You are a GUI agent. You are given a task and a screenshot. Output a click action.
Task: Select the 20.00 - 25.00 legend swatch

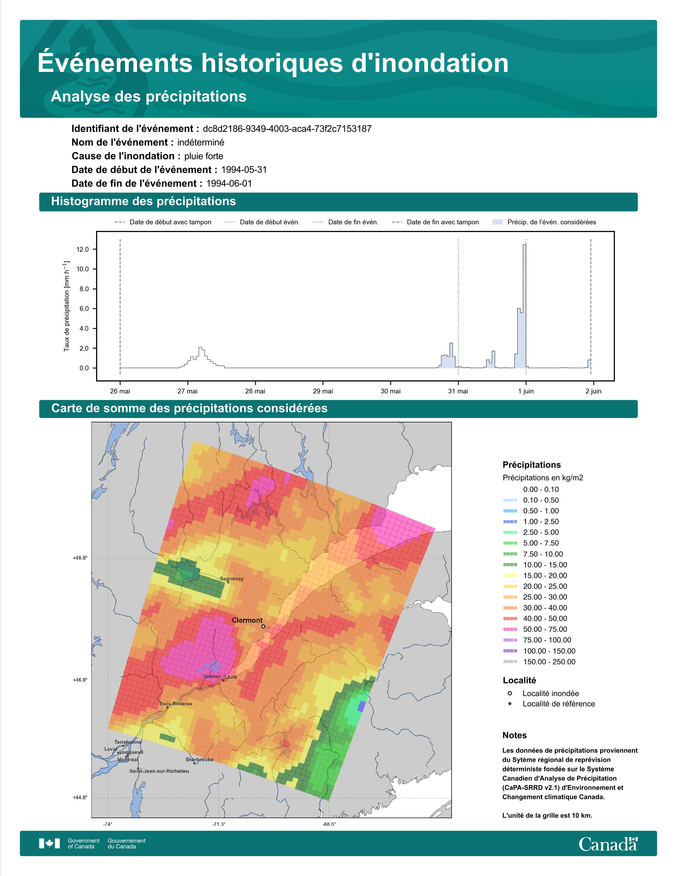pos(510,586)
